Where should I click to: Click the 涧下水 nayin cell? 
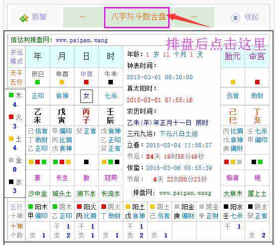point(87,193)
